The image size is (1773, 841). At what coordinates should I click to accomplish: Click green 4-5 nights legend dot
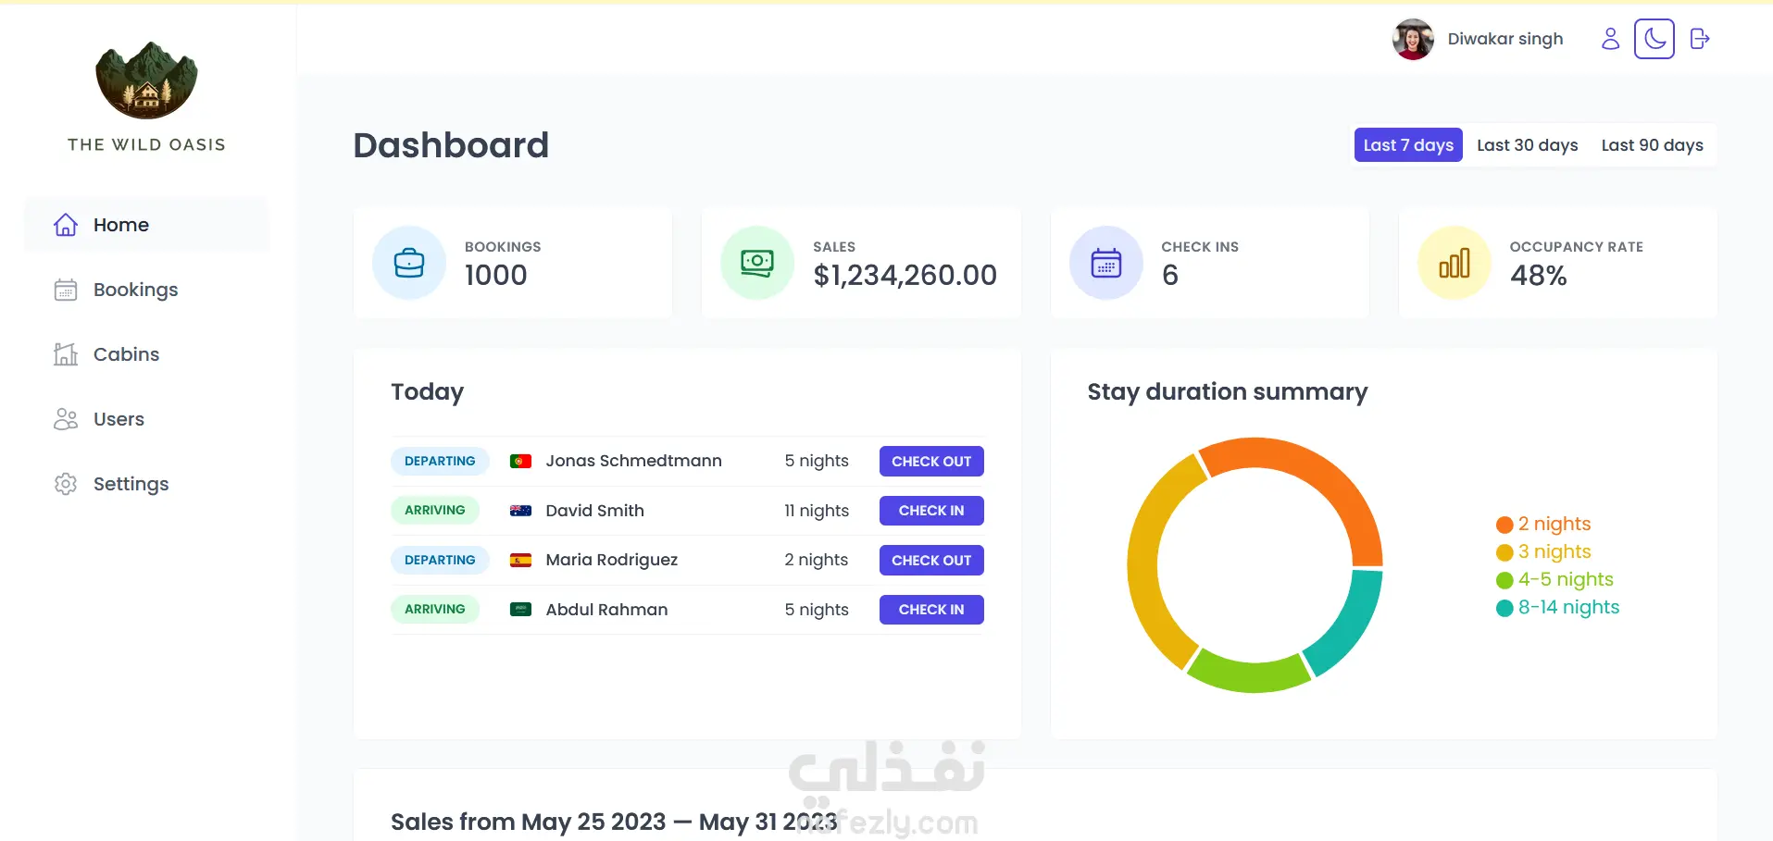click(x=1505, y=580)
